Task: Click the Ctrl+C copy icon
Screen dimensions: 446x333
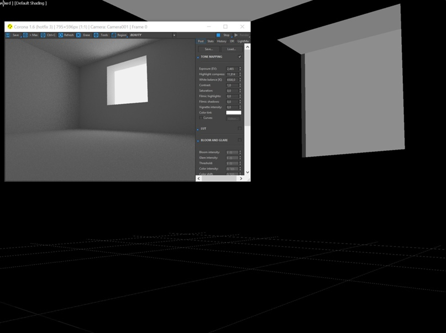Action: coord(43,35)
